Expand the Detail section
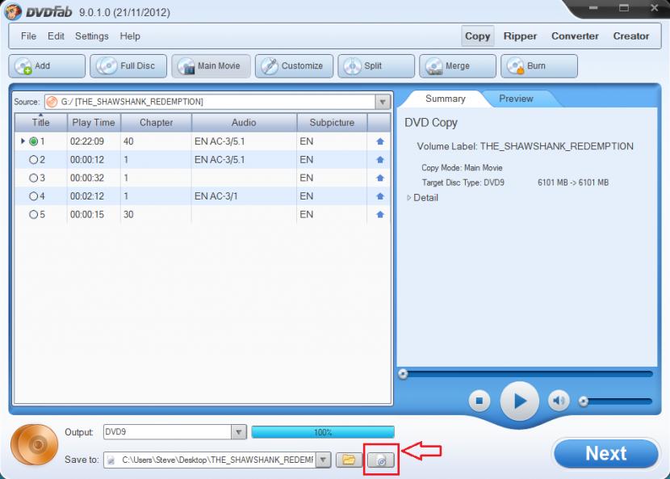Screen dimensions: 670x479 [x=409, y=198]
